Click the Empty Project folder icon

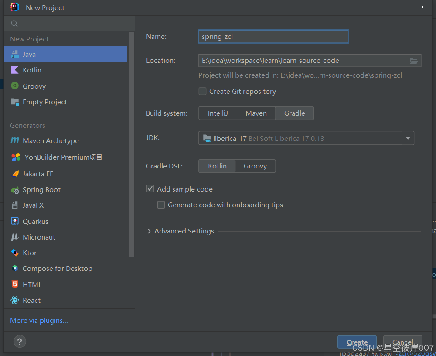15,102
